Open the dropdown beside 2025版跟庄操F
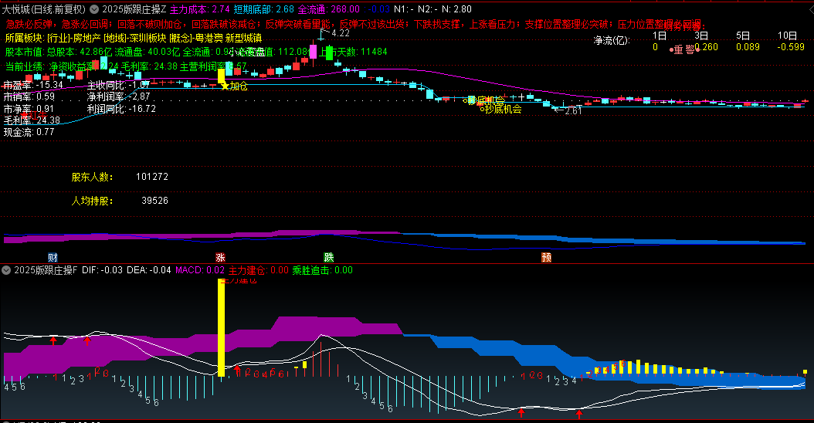 (x=6, y=270)
